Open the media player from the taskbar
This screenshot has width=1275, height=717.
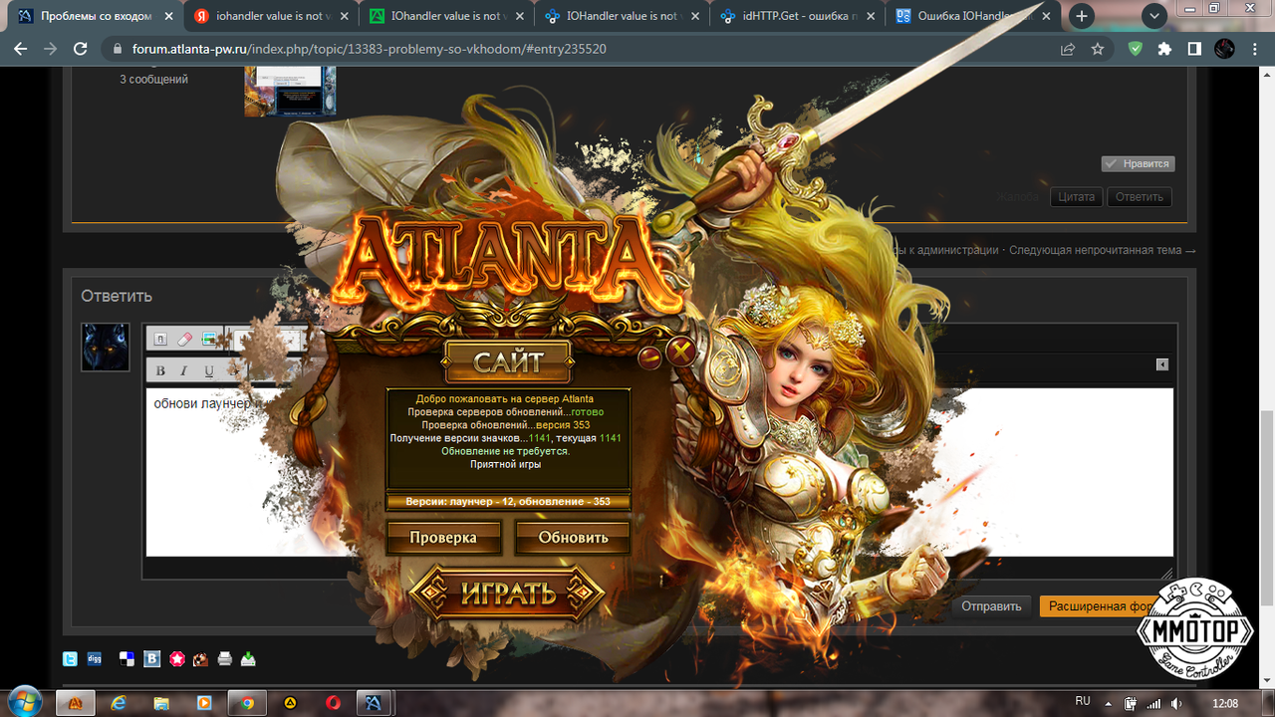pyautogui.click(x=204, y=702)
